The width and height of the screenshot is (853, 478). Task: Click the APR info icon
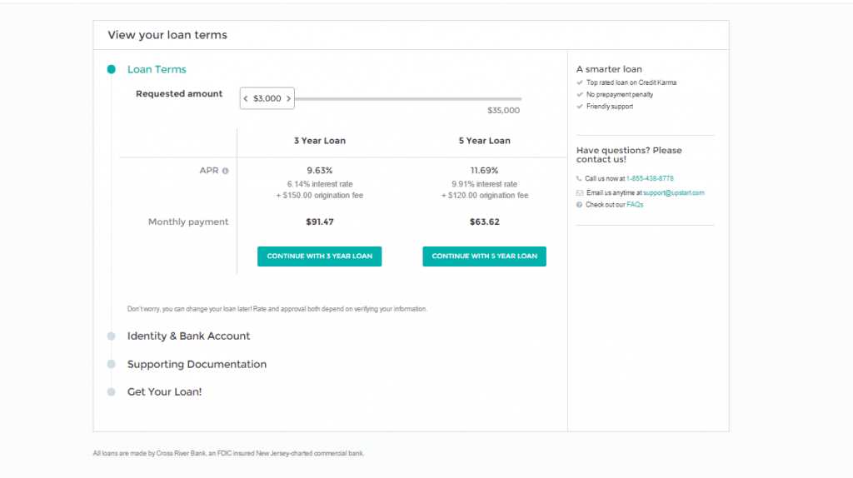[x=225, y=171]
